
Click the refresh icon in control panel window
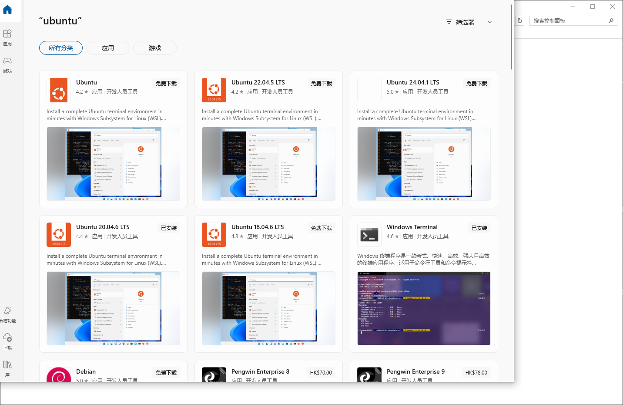click(519, 20)
